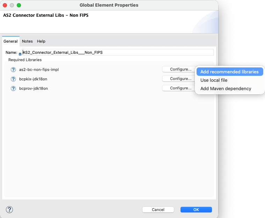This screenshot has height=218, width=265.
Task: Open dialog help via bottom-left question mark
Action: coord(9,210)
